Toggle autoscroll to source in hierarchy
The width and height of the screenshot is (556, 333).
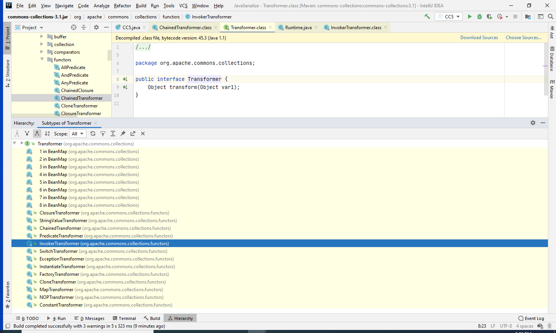pyautogui.click(x=103, y=134)
